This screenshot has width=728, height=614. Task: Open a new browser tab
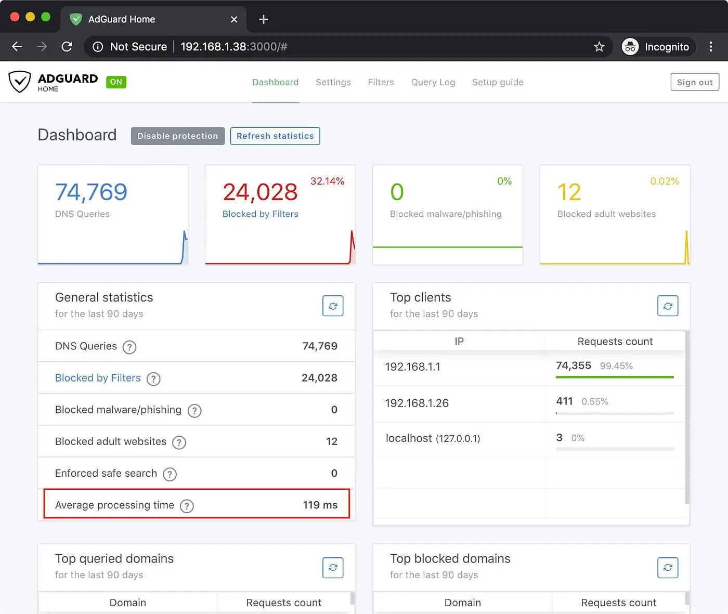tap(264, 19)
